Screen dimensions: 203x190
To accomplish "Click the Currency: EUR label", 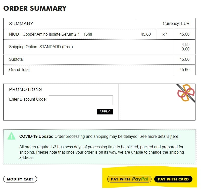I will [176, 24].
